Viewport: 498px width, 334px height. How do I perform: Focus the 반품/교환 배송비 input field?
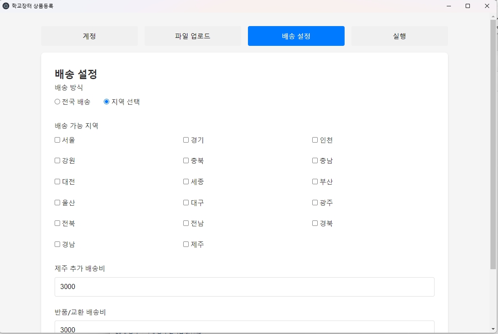tap(244, 328)
